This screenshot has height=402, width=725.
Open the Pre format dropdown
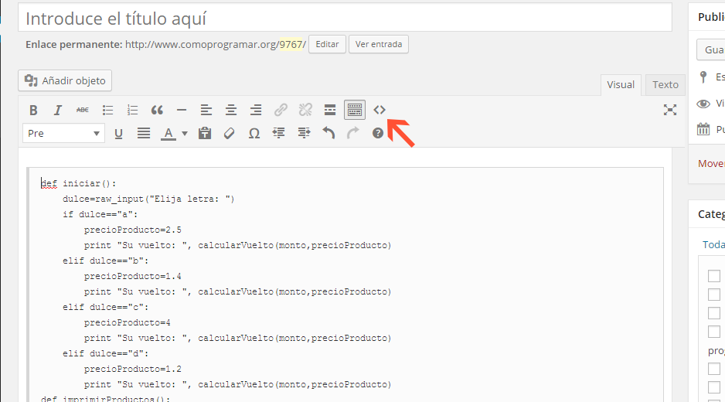click(x=64, y=134)
